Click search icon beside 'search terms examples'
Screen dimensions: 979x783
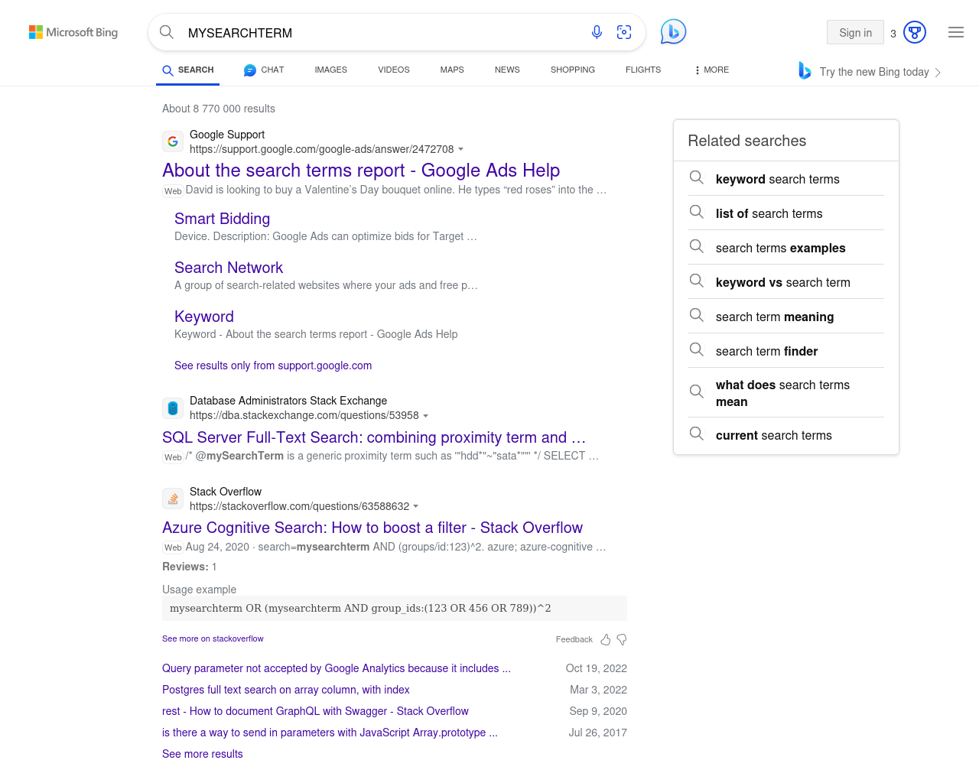coord(697,246)
